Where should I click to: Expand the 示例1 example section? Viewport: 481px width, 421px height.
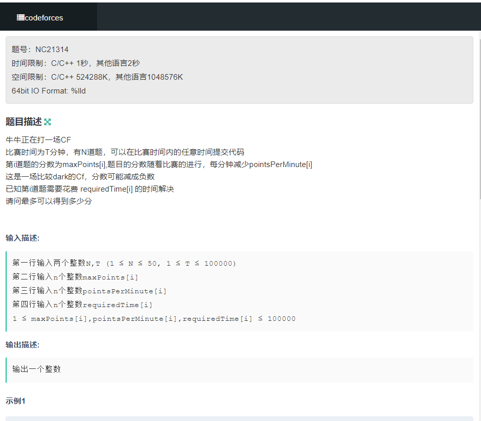point(14,401)
